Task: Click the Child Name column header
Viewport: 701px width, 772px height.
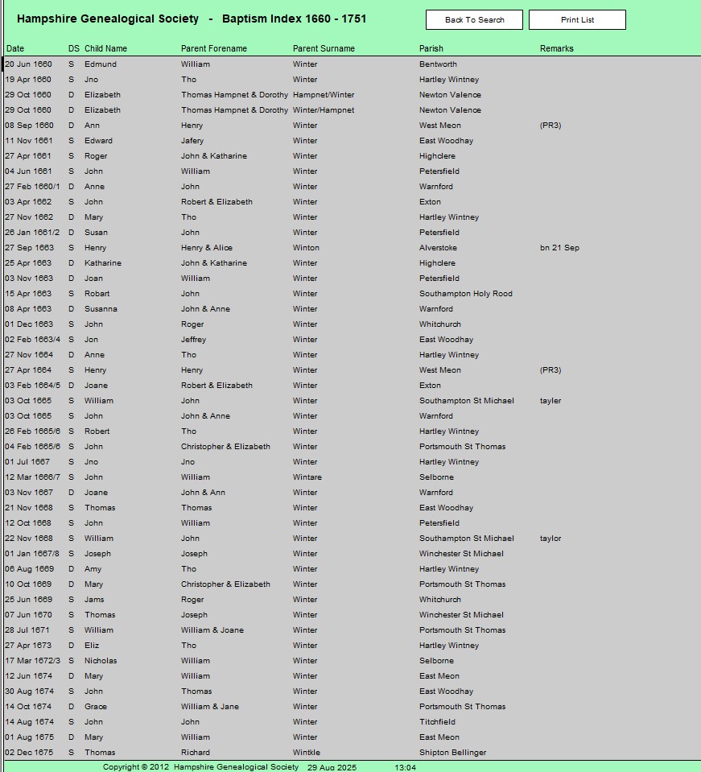Action: (x=105, y=49)
